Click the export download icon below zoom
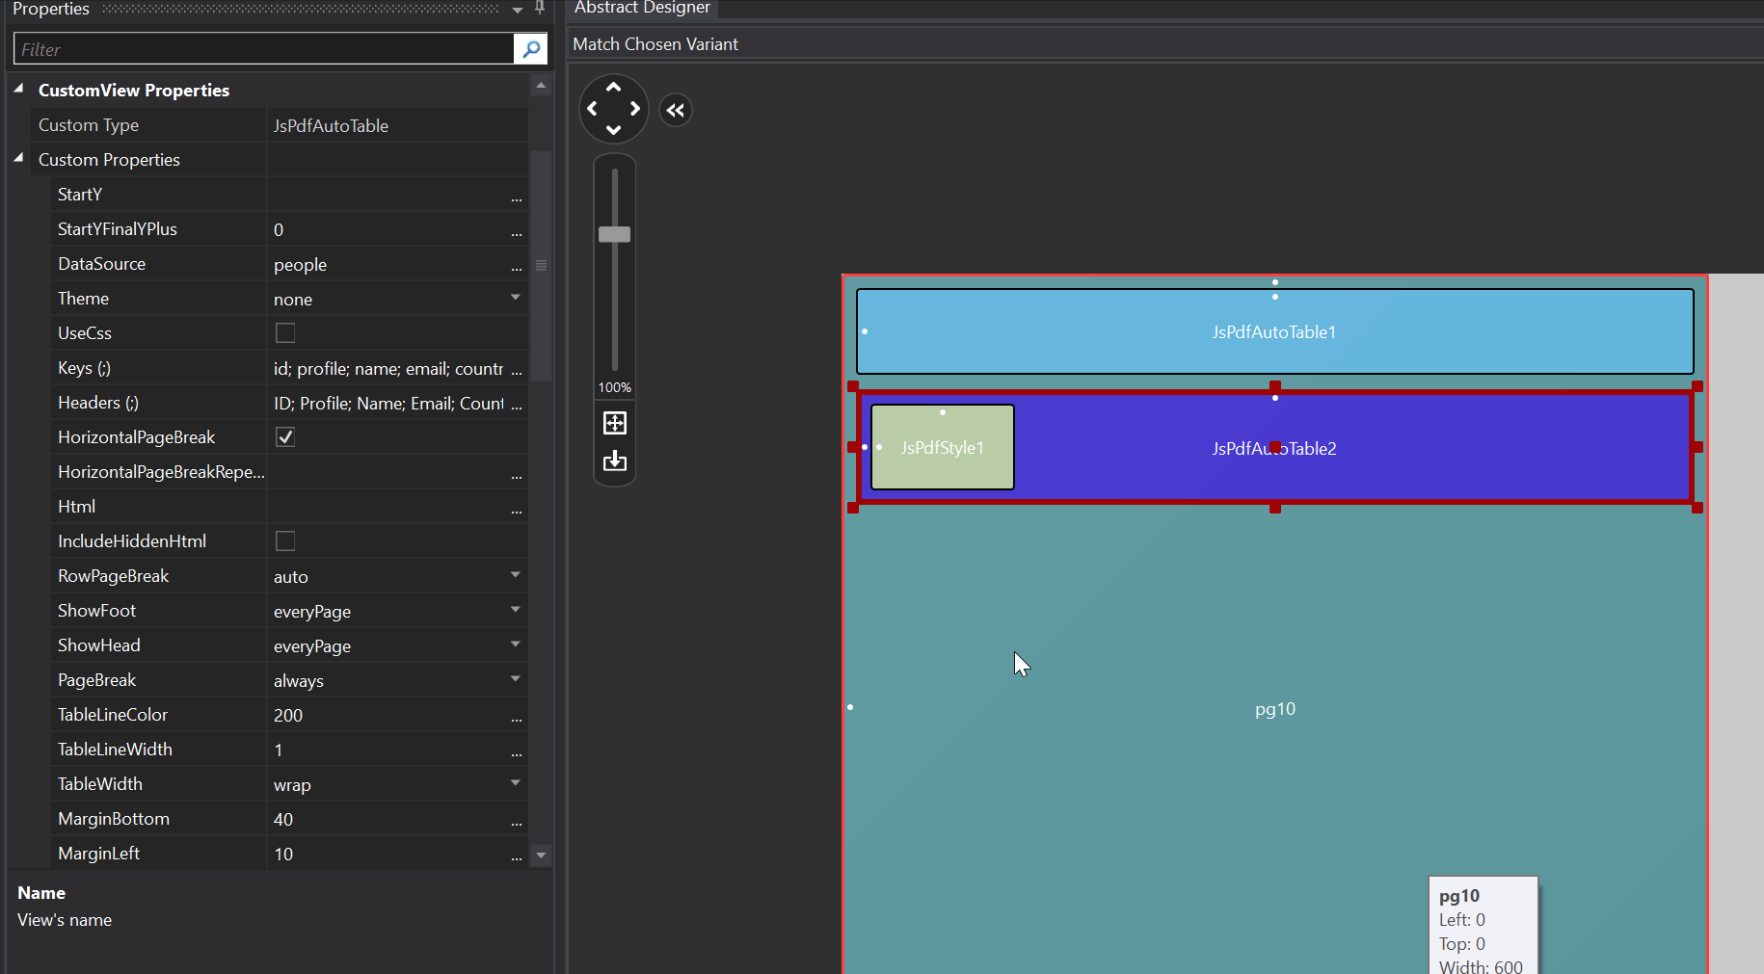This screenshot has width=1764, height=974. click(614, 461)
